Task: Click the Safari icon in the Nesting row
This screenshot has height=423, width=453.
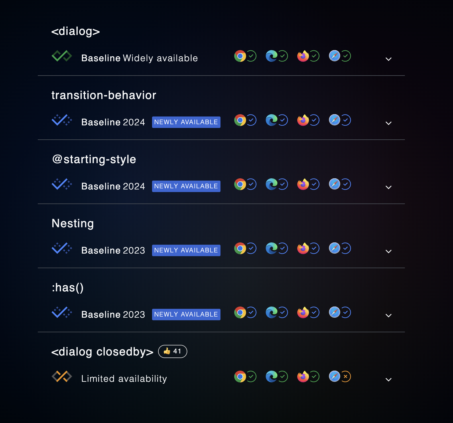Action: click(334, 248)
